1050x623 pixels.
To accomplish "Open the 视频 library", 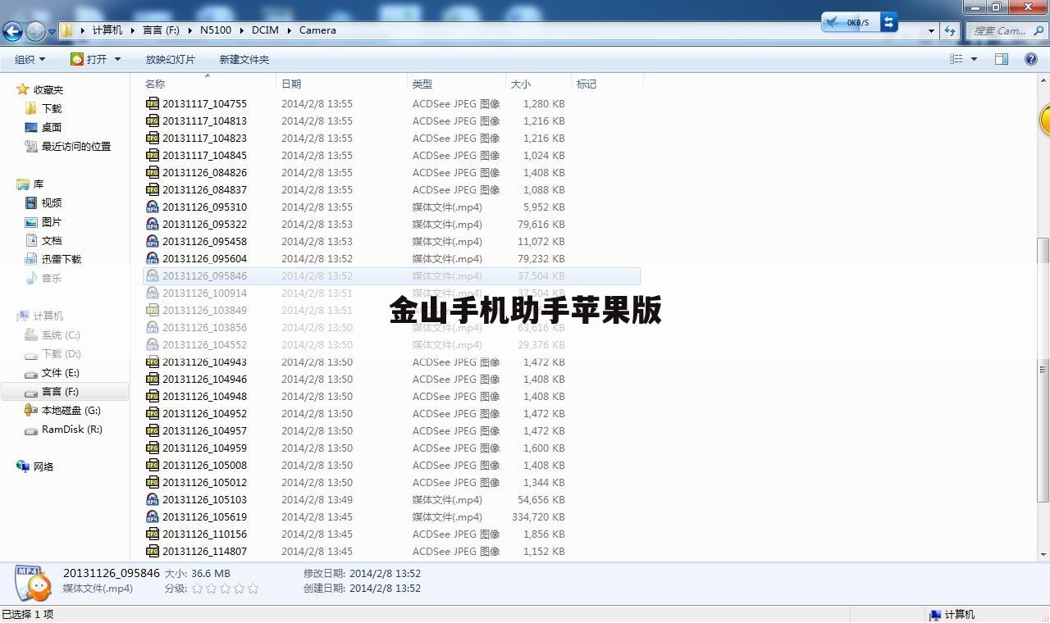I will pyautogui.click(x=52, y=202).
